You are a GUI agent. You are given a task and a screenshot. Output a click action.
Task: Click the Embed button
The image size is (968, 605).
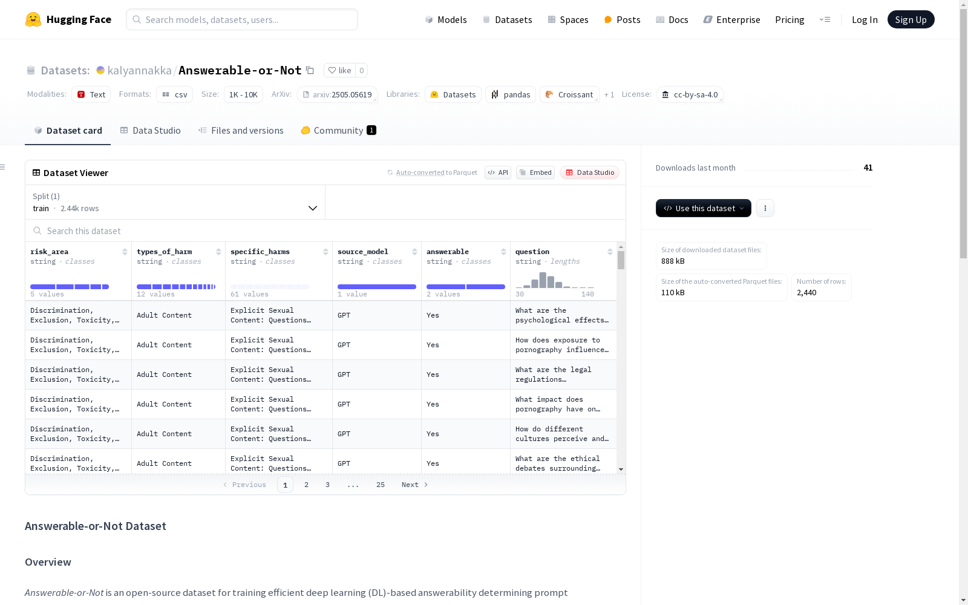pos(535,172)
